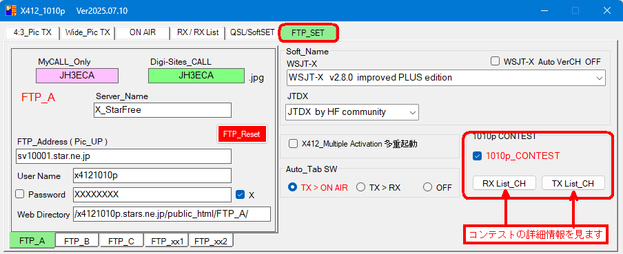Image resolution: width=623 pixels, height=254 pixels.
Task: Open the FTP_xx2 bottom tab
Action: (211, 241)
